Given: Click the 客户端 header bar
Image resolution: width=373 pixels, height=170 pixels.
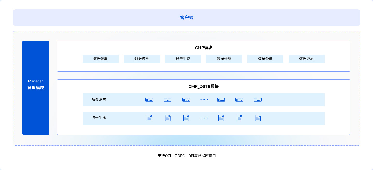Looking at the screenshot, I should 187,17.
